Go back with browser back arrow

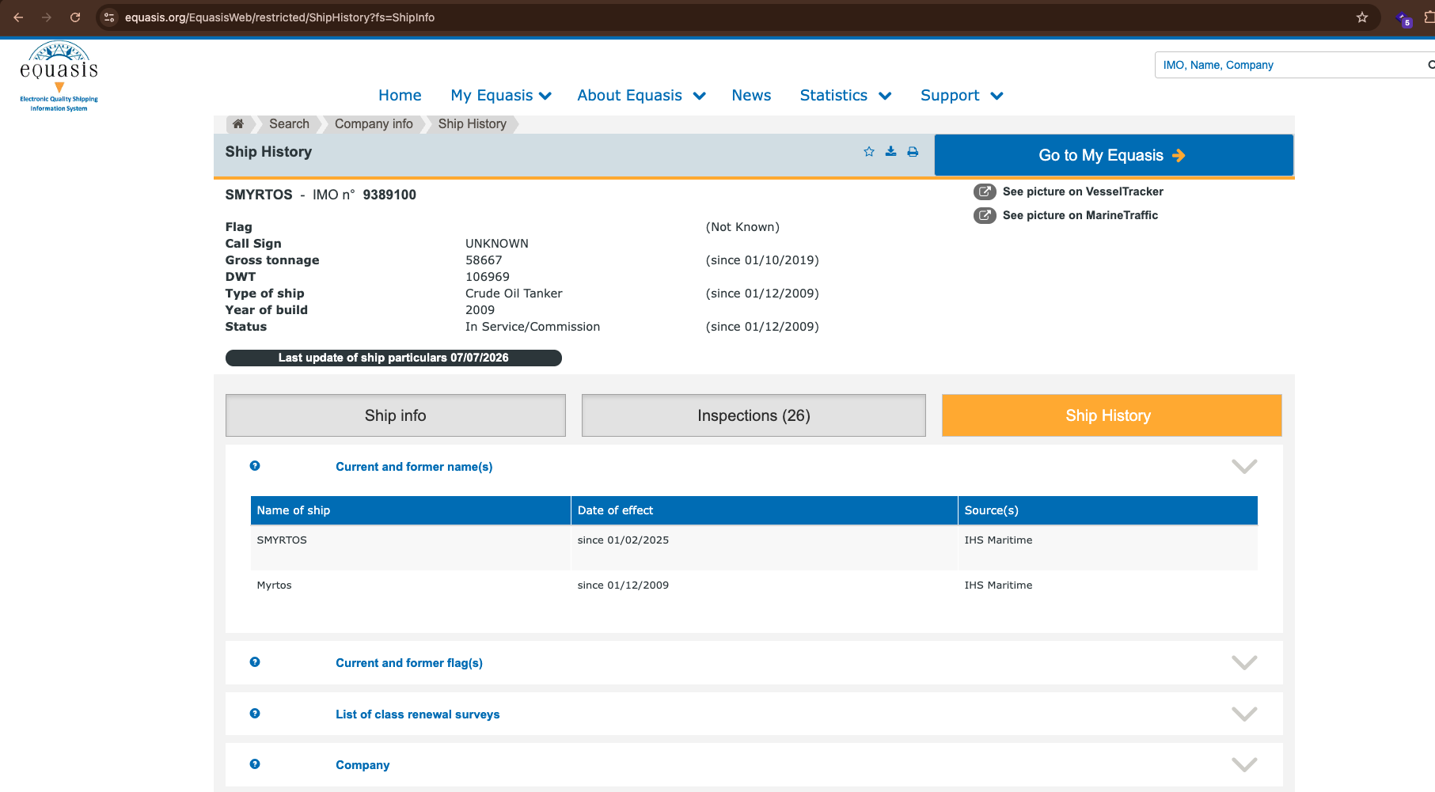pyautogui.click(x=18, y=17)
